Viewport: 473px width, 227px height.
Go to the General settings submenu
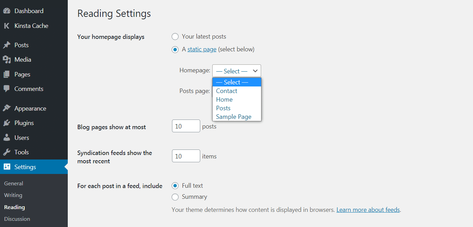pos(14,184)
